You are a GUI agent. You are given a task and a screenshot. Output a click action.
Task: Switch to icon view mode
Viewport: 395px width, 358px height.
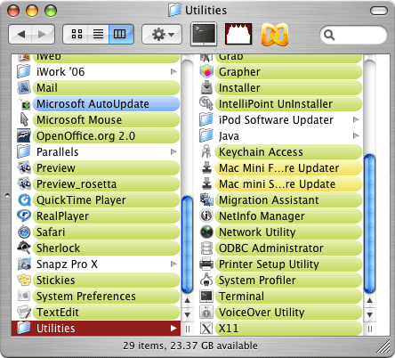click(x=77, y=34)
